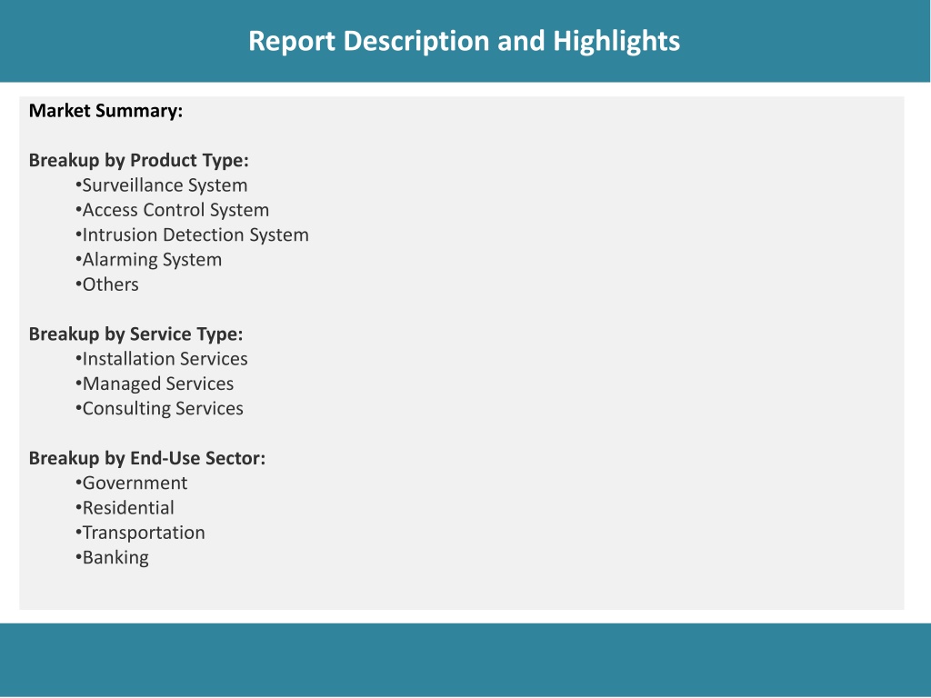The image size is (931, 698).
Task: Click the 'Breakup by End-Use Sector:' heading
Action: click(x=146, y=458)
